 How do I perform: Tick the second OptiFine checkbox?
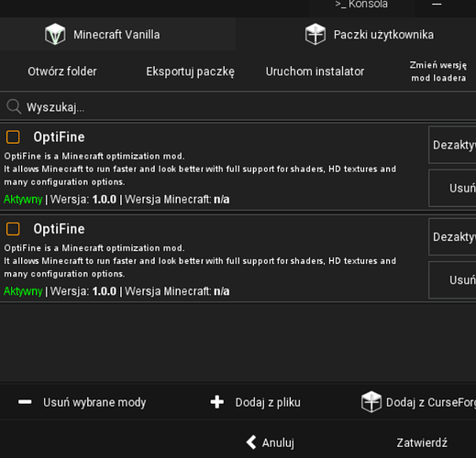point(13,229)
